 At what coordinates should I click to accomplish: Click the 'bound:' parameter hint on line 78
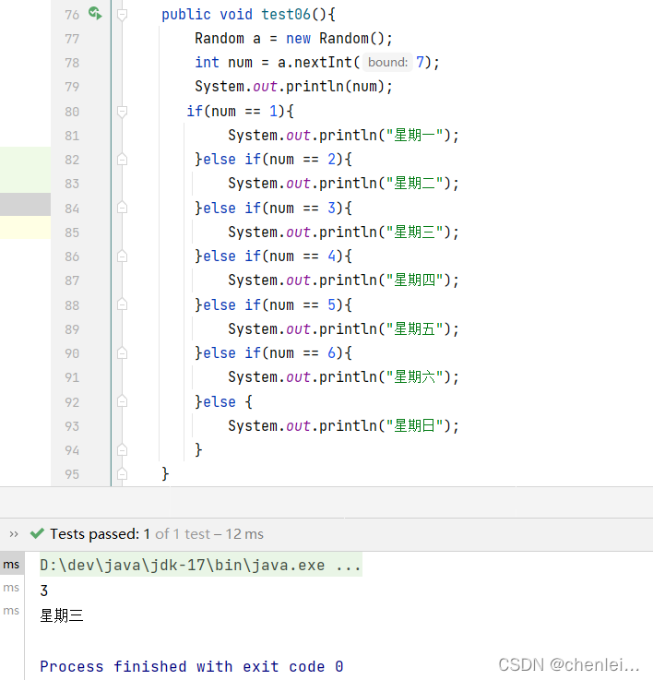coord(387,63)
